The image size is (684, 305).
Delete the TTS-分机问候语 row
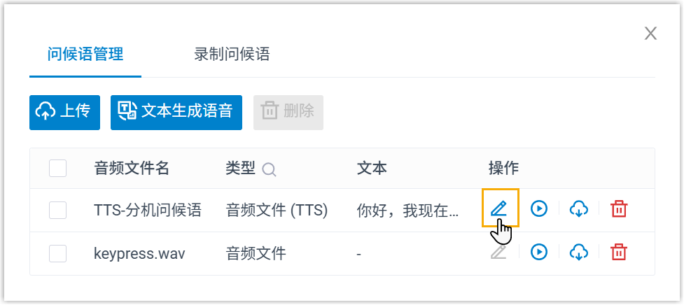pyautogui.click(x=619, y=208)
